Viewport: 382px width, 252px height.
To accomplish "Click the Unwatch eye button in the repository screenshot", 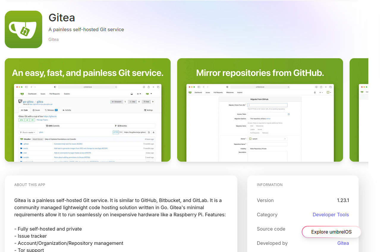I will [116, 102].
